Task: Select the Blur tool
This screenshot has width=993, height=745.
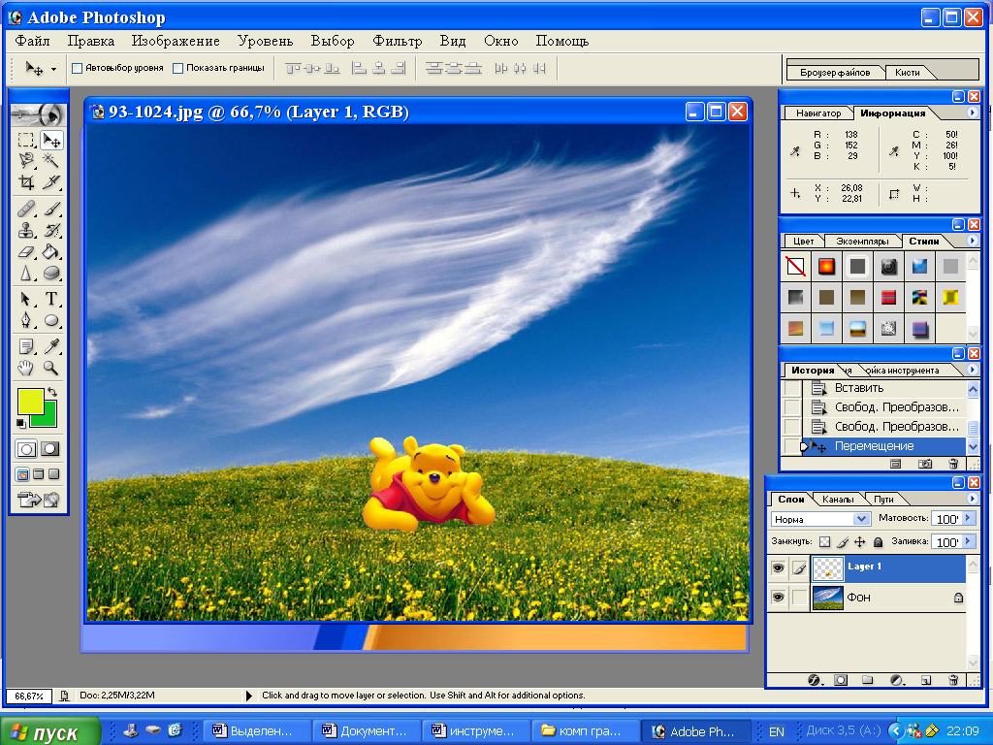Action: (26, 273)
